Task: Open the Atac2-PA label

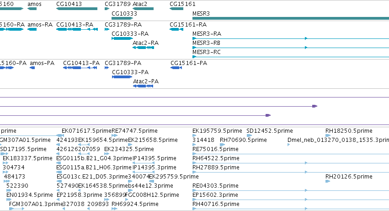Action: 146,81
